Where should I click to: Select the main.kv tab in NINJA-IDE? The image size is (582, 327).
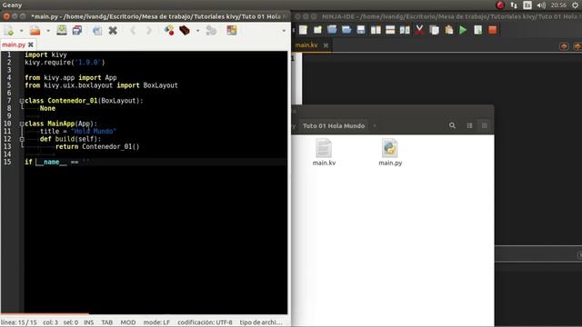(x=306, y=45)
